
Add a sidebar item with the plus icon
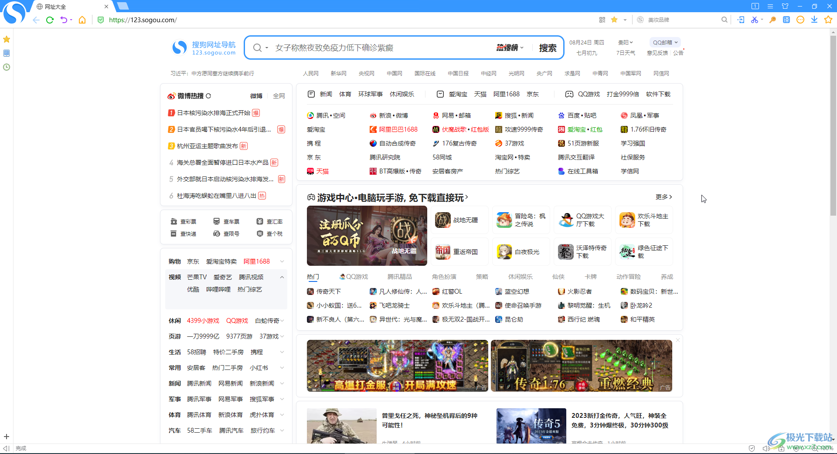7,437
